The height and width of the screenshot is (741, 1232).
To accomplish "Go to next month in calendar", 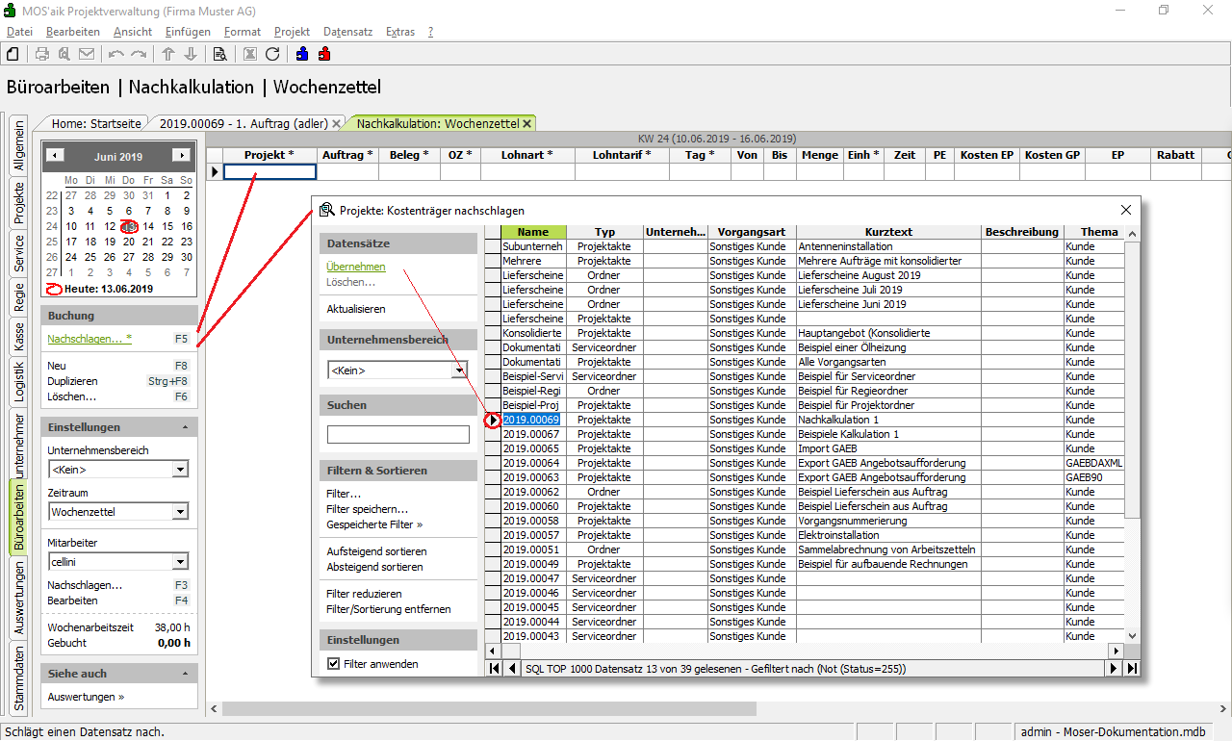I will [x=180, y=156].
